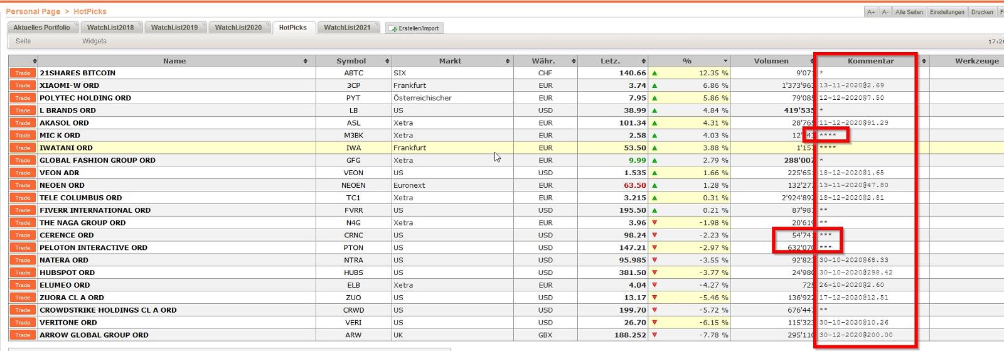
Task: Click the Kommentar column header
Action: coord(870,61)
